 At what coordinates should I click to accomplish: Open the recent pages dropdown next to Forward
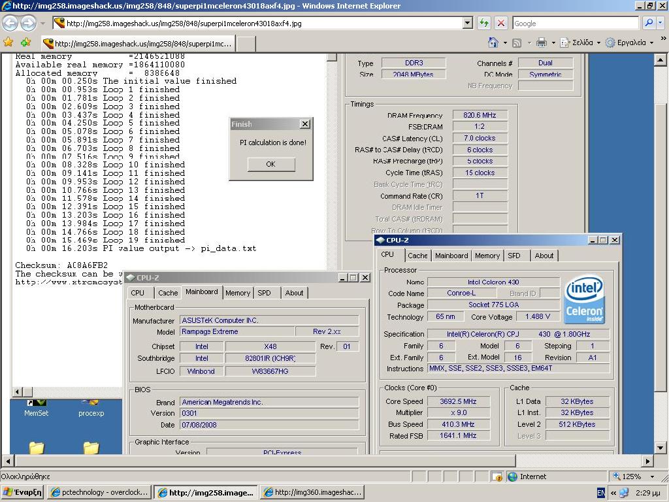[42, 24]
